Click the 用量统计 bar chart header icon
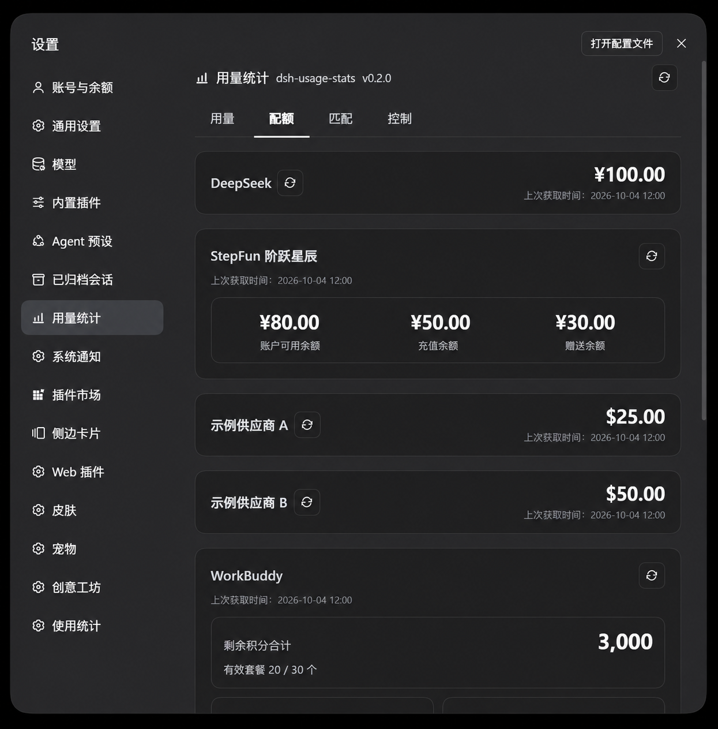Viewport: 718px width, 729px height. (x=202, y=78)
